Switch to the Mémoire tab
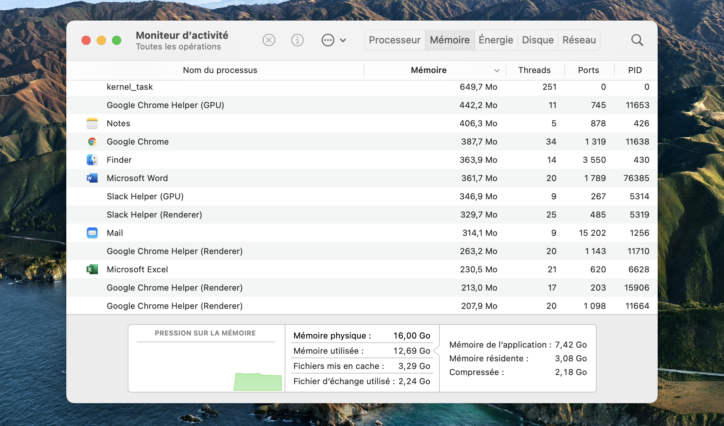The height and width of the screenshot is (426, 724). [450, 40]
